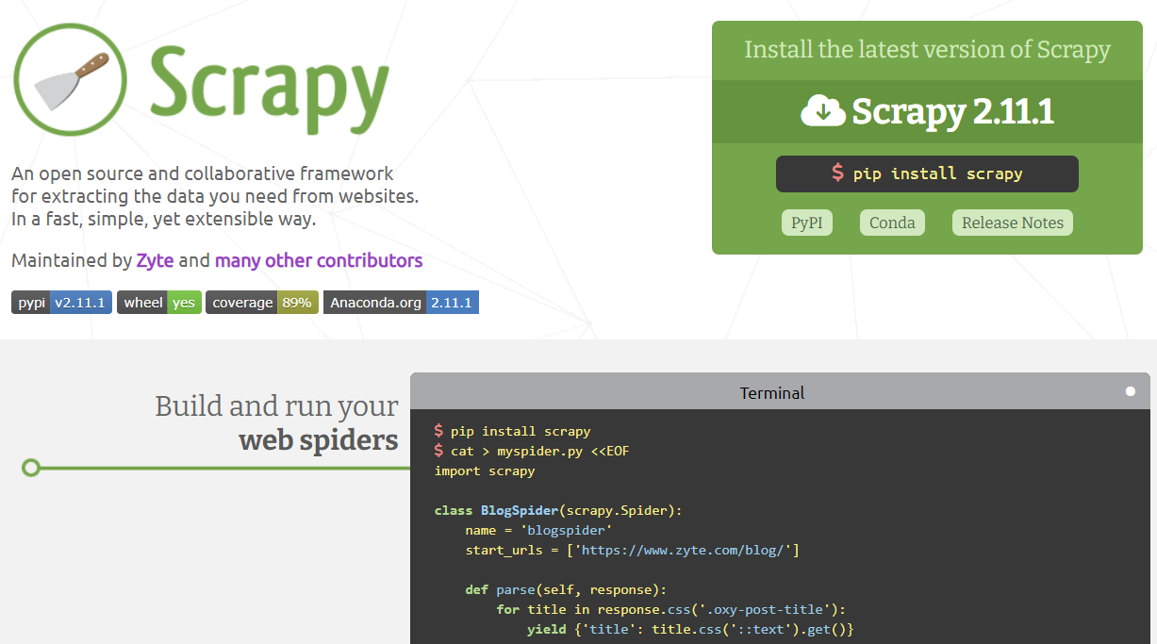Click the white dot in Terminal title bar
The width and height of the screenshot is (1157, 644).
pos(1130,391)
